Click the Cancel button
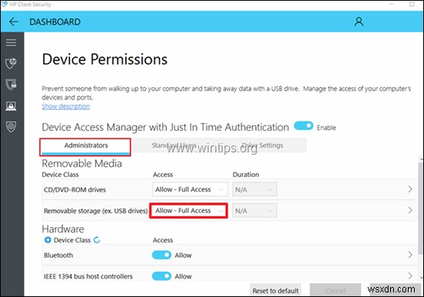The height and width of the screenshot is (297, 424). [x=335, y=291]
